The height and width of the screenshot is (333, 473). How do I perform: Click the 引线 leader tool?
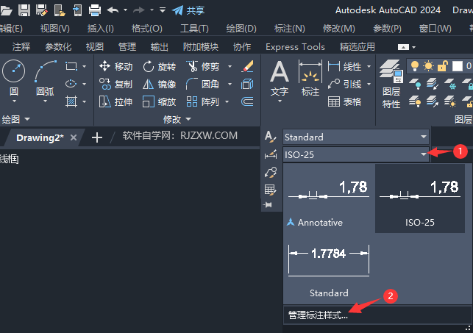pyautogui.click(x=344, y=84)
